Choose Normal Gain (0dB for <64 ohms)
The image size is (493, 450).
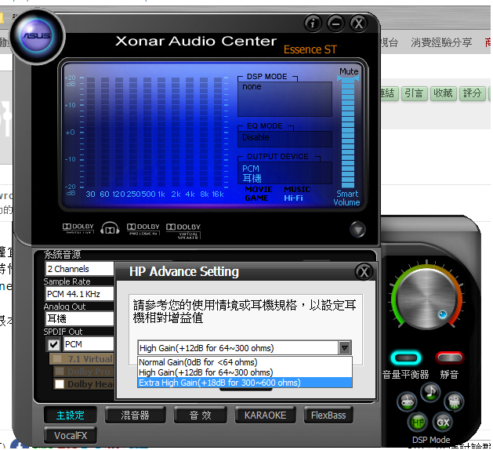coord(245,362)
